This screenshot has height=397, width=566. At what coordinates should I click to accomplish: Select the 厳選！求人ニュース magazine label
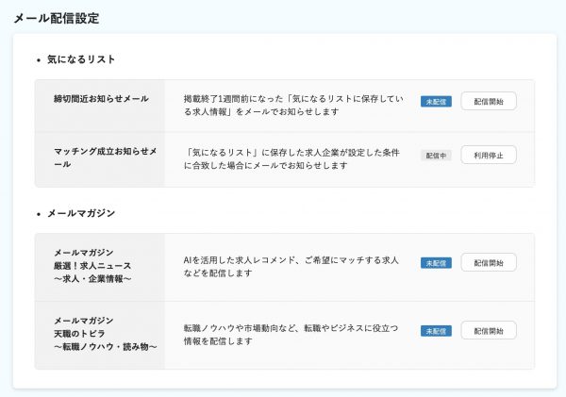(92, 265)
